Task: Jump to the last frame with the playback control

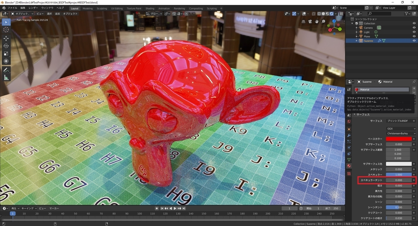Action: (184, 208)
